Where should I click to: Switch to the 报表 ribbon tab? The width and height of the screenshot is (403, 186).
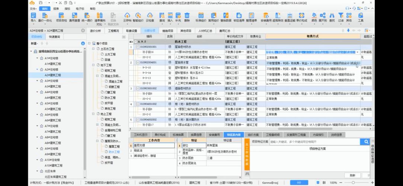(56, 9)
